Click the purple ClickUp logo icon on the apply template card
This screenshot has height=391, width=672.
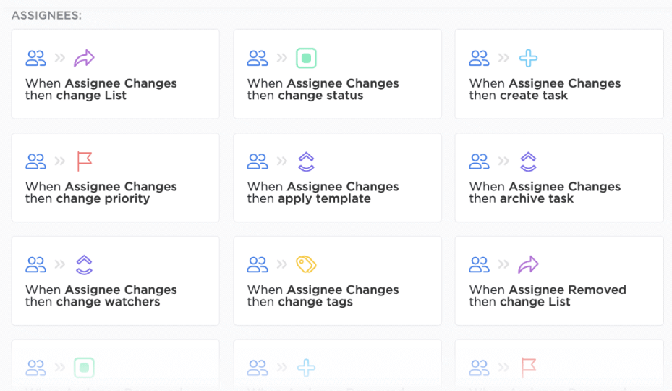coord(307,161)
